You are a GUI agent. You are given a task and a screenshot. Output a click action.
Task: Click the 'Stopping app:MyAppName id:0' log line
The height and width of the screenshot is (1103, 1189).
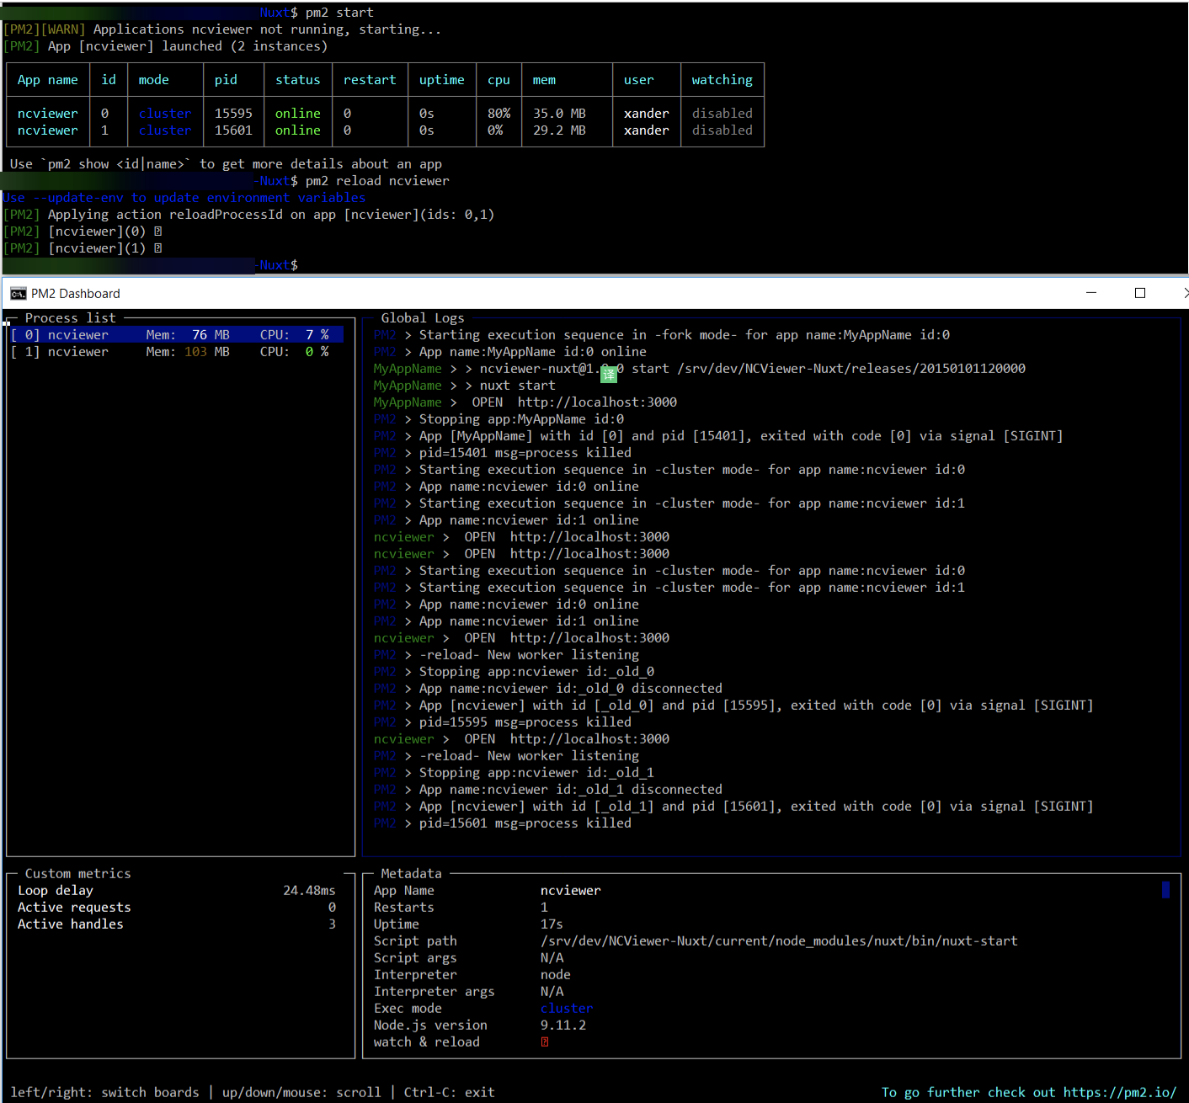(x=499, y=419)
